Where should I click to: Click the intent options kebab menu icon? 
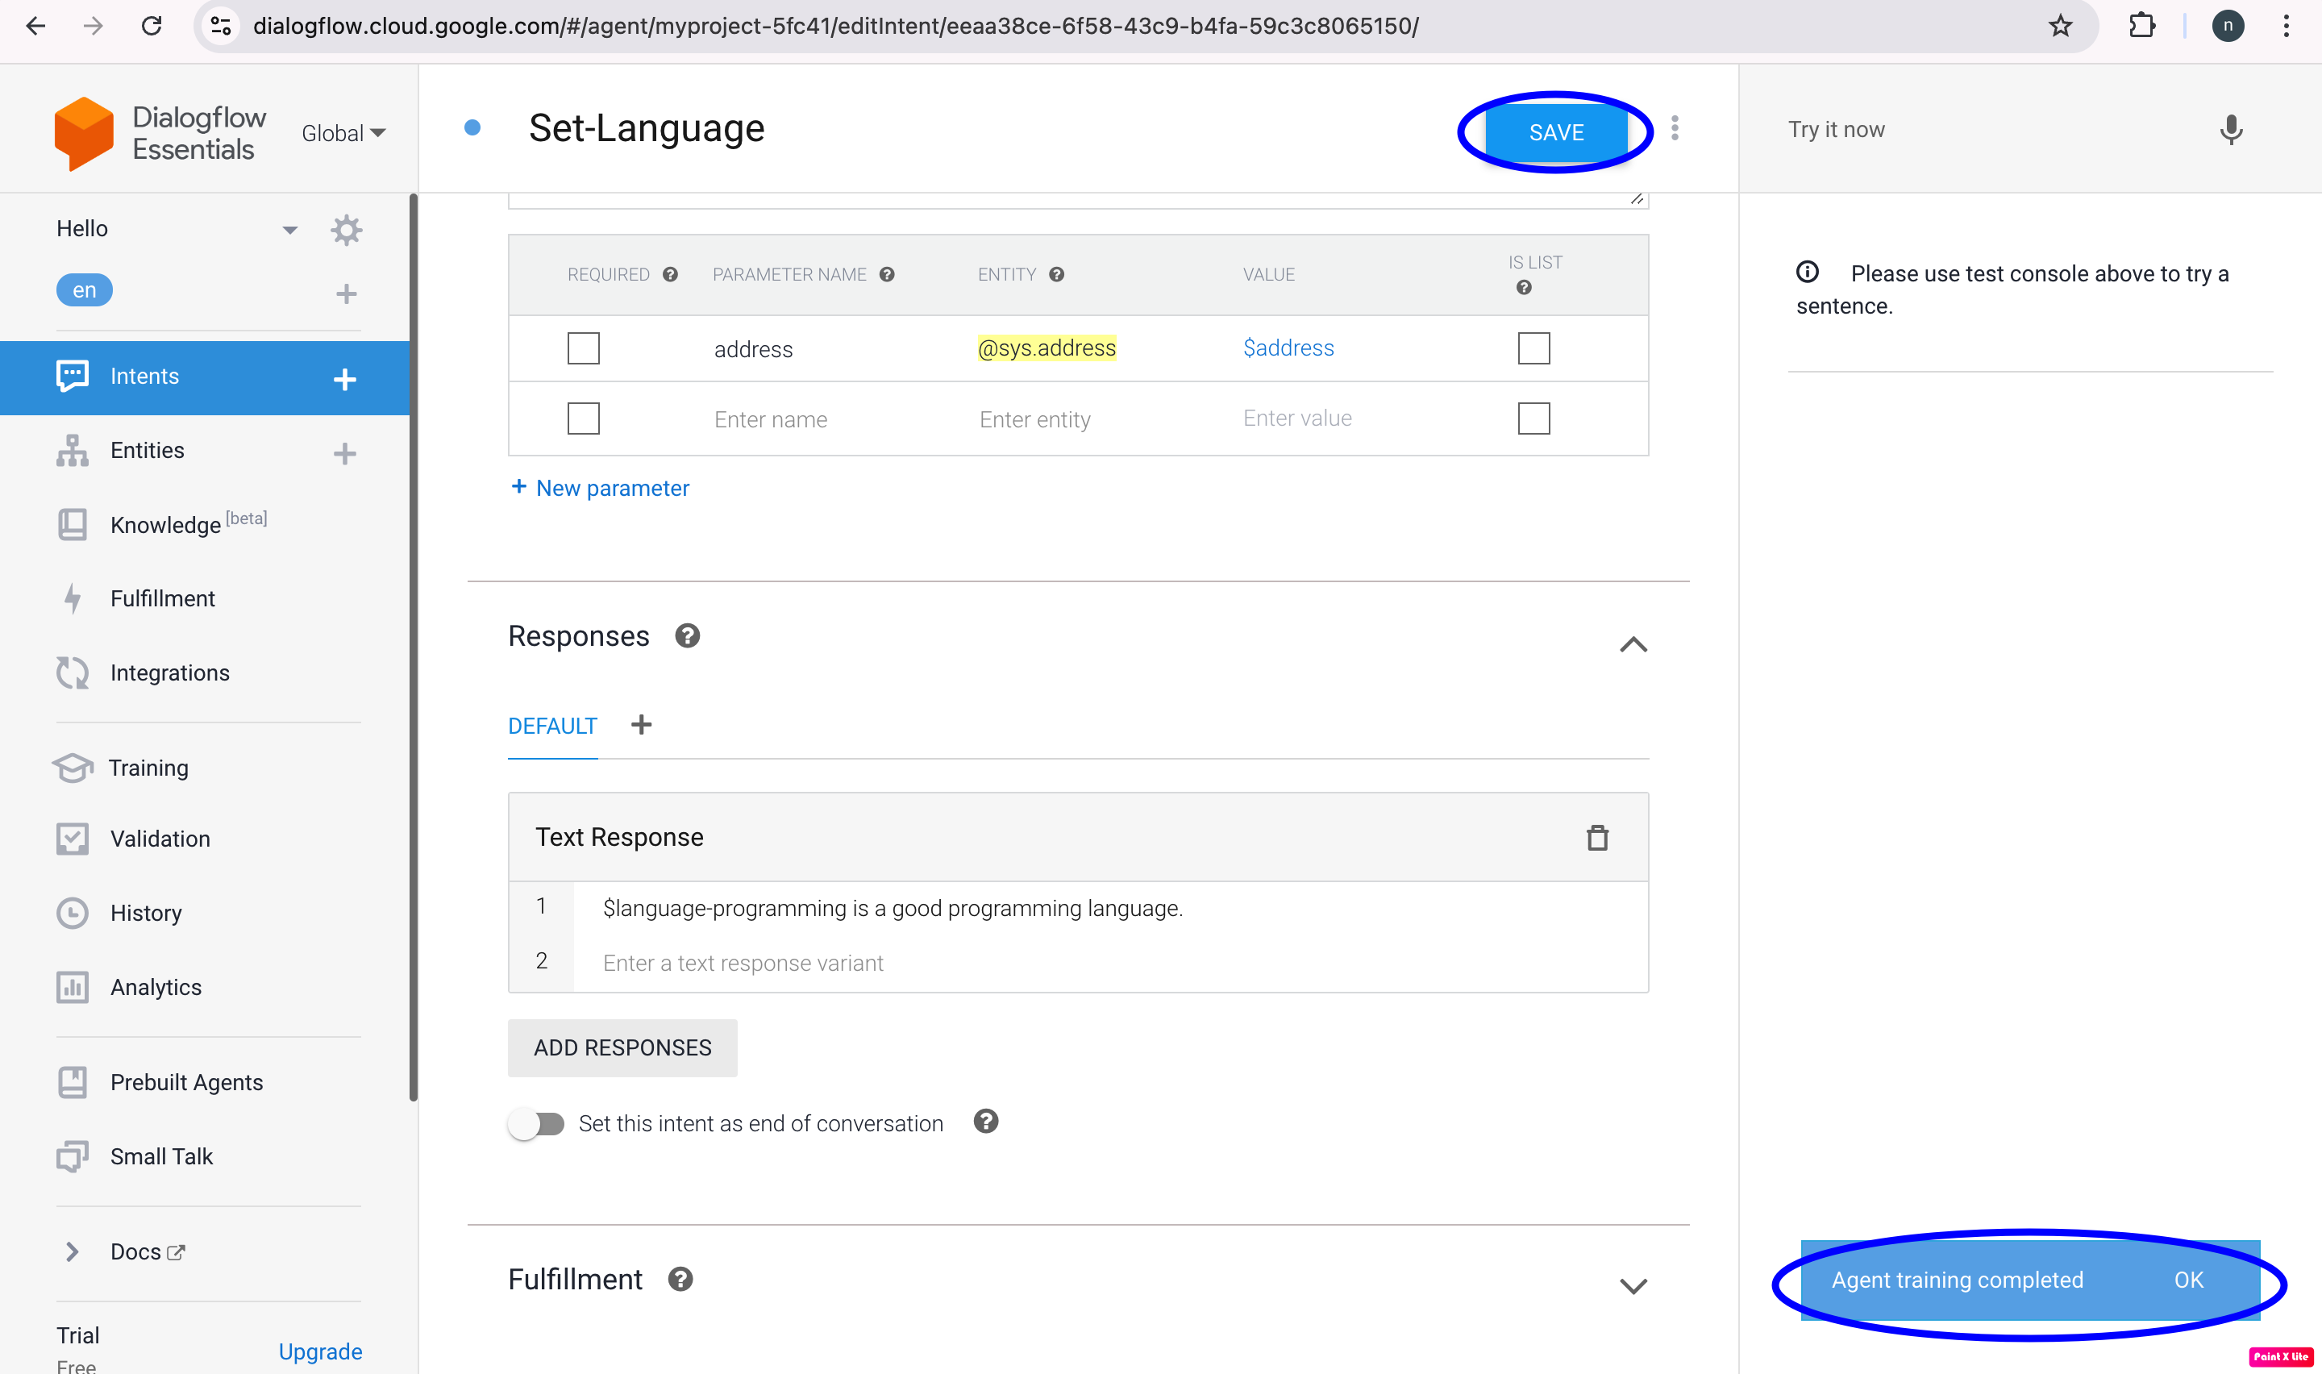pos(1675,131)
